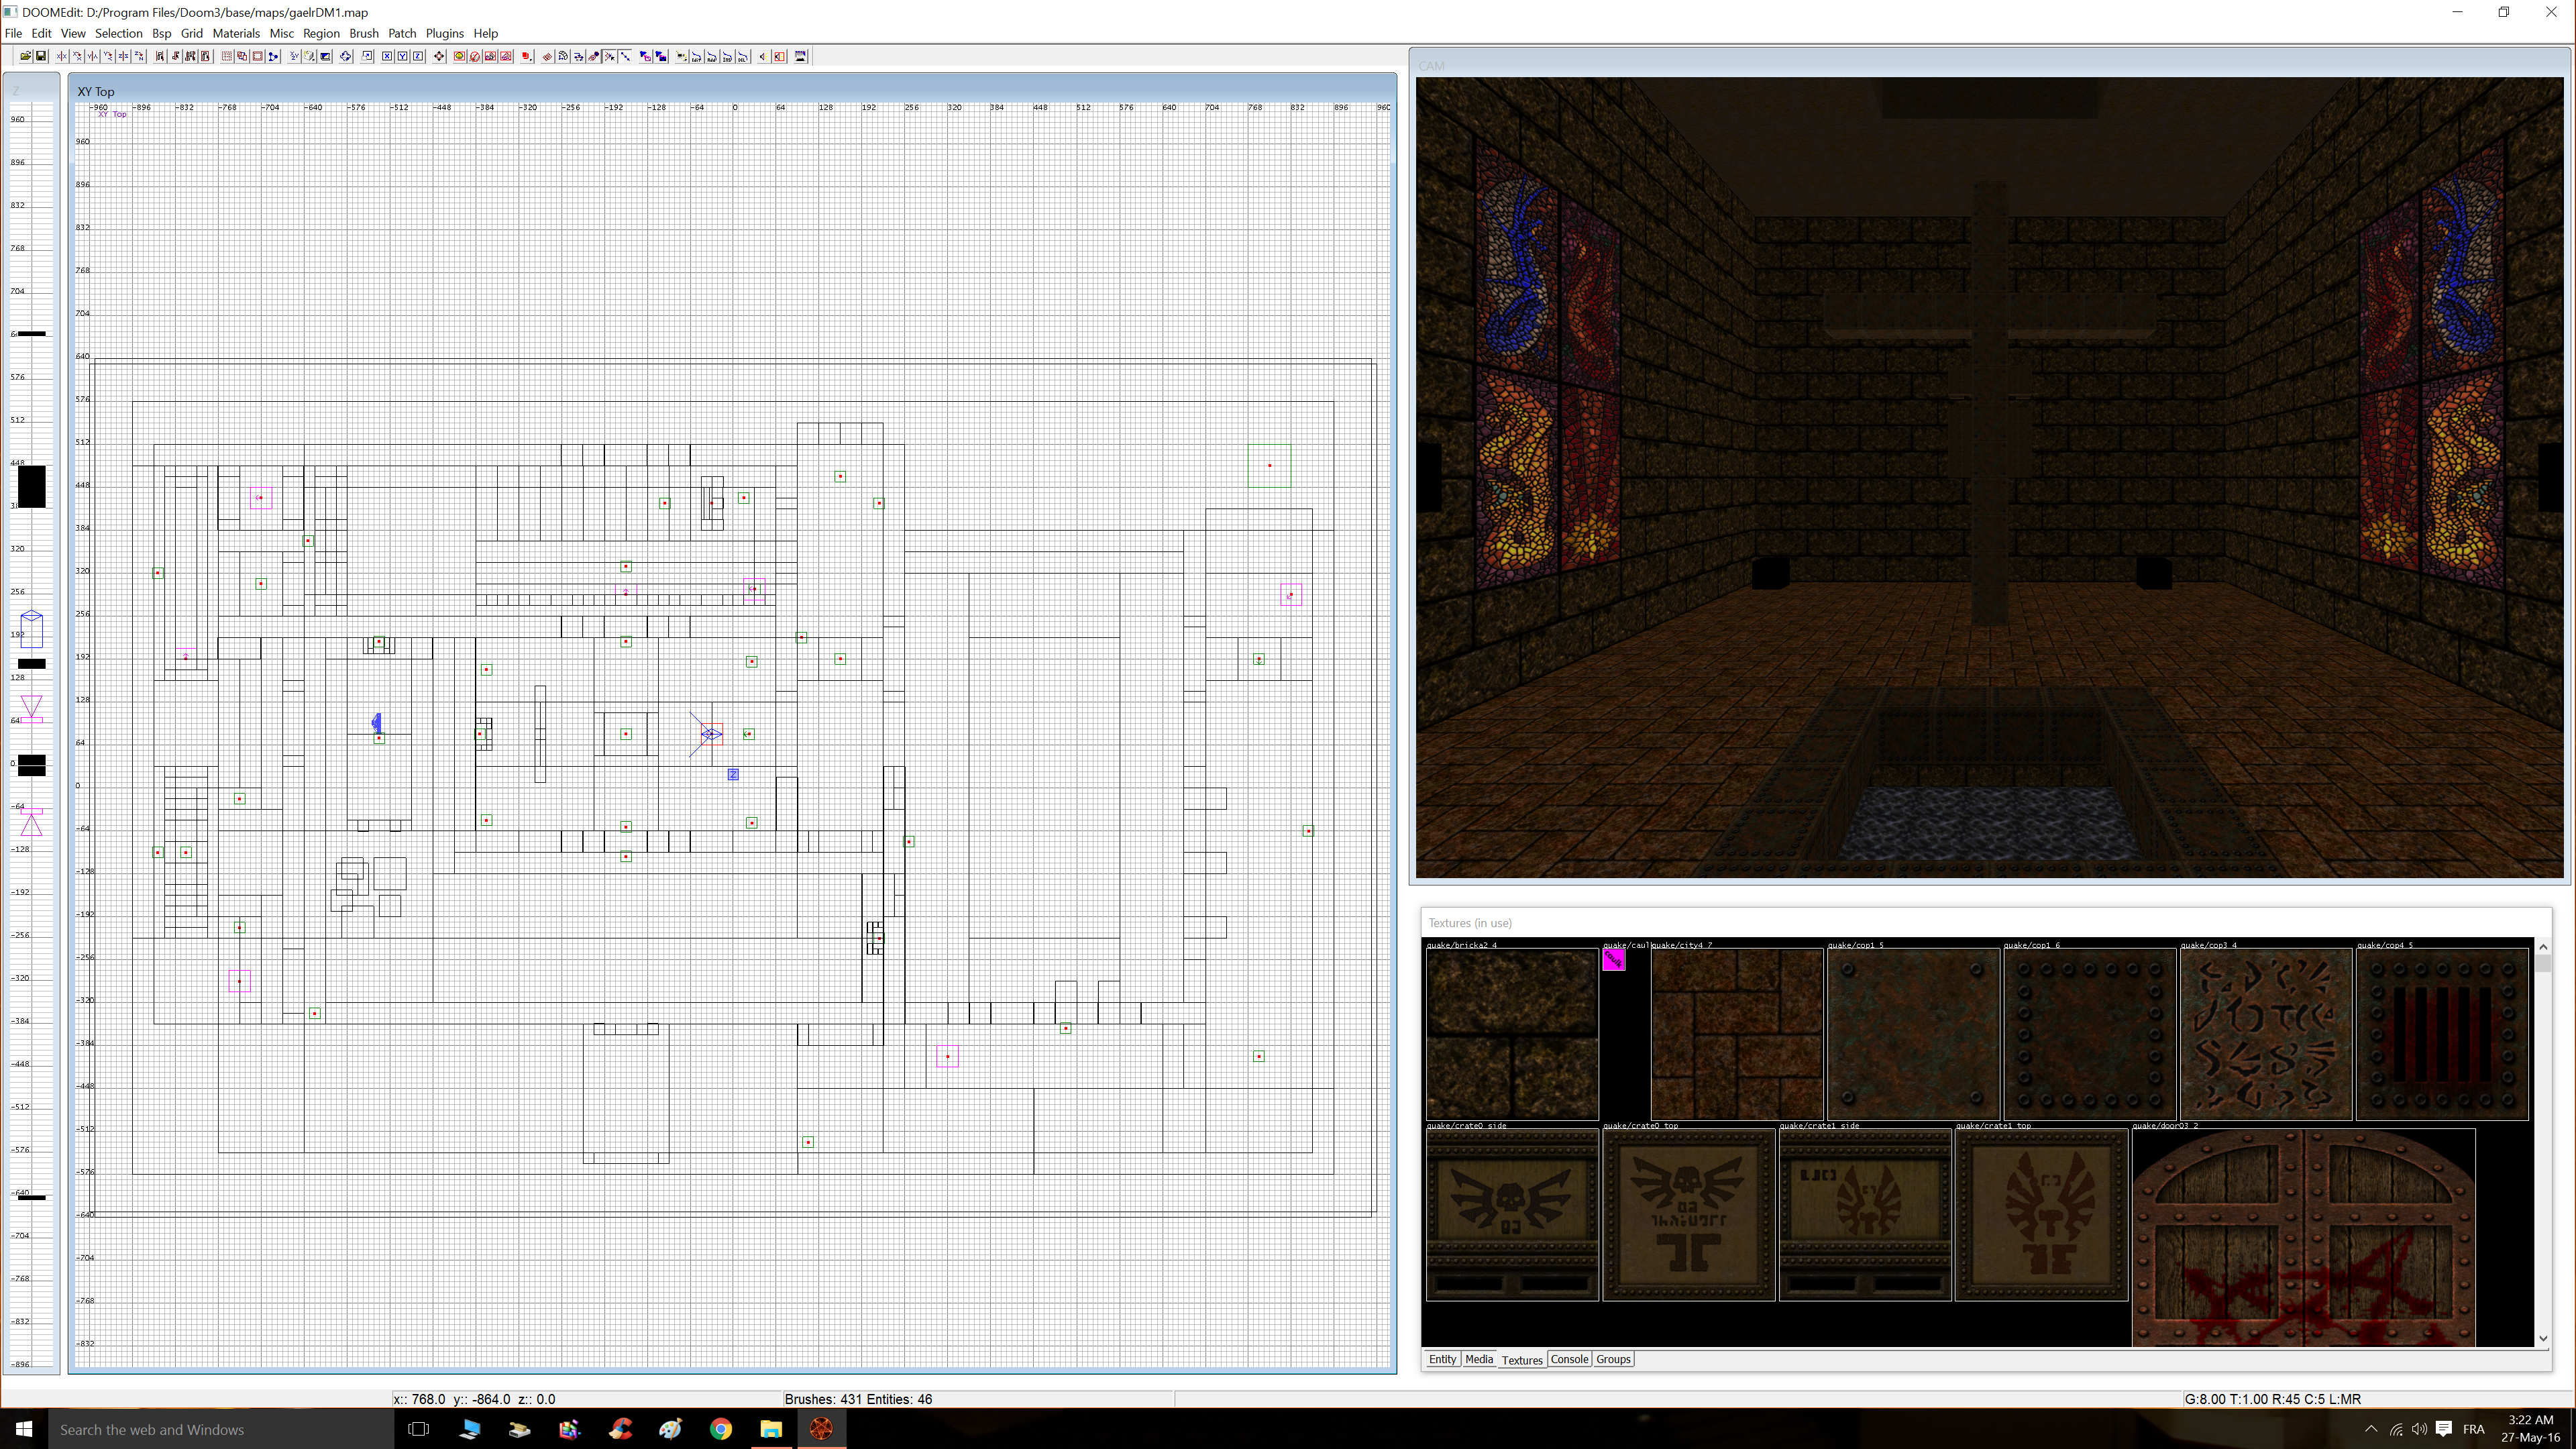This screenshot has height=1449, width=2576.
Task: Click the Select Partial Tall icon
Action: (x=191, y=57)
